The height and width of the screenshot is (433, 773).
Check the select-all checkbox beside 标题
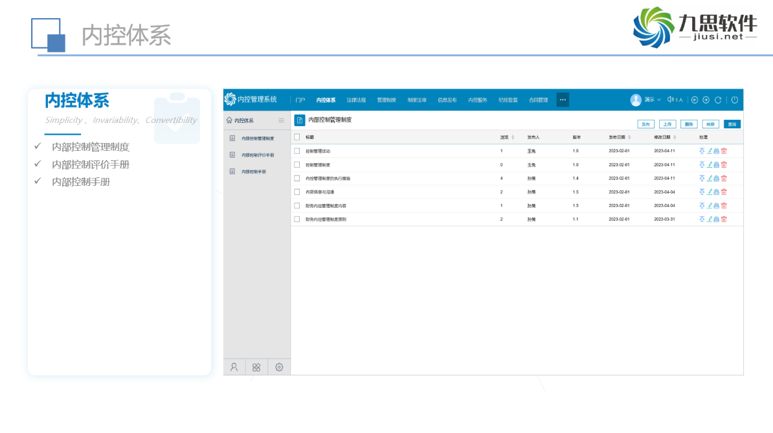(297, 137)
